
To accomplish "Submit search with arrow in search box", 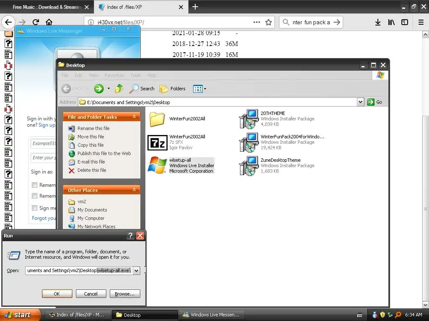I will (x=337, y=22).
